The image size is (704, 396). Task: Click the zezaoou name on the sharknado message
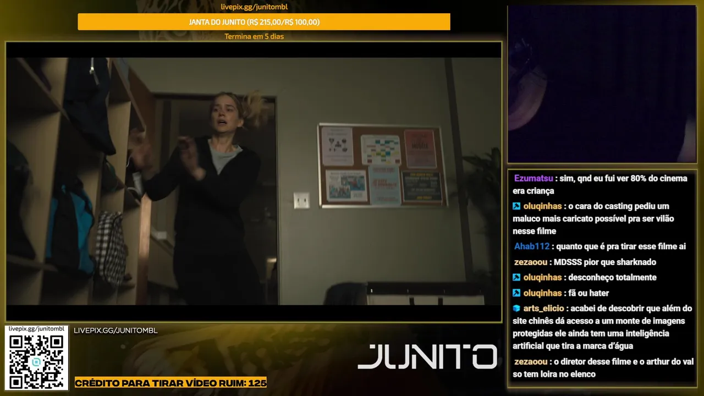tap(530, 262)
